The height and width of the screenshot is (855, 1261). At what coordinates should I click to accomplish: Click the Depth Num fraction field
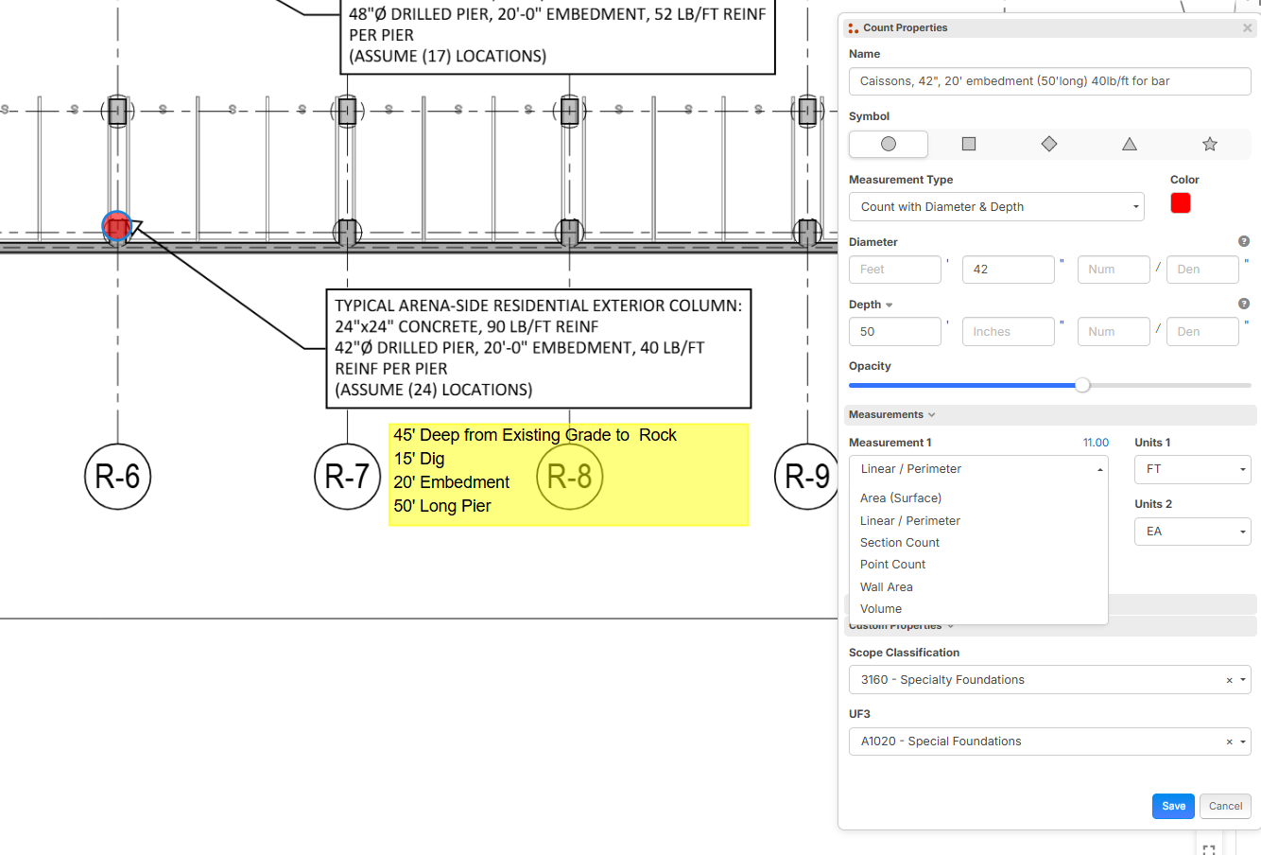tap(1114, 332)
